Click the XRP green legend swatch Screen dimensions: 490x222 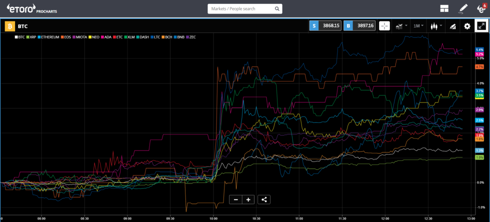(x=28, y=37)
